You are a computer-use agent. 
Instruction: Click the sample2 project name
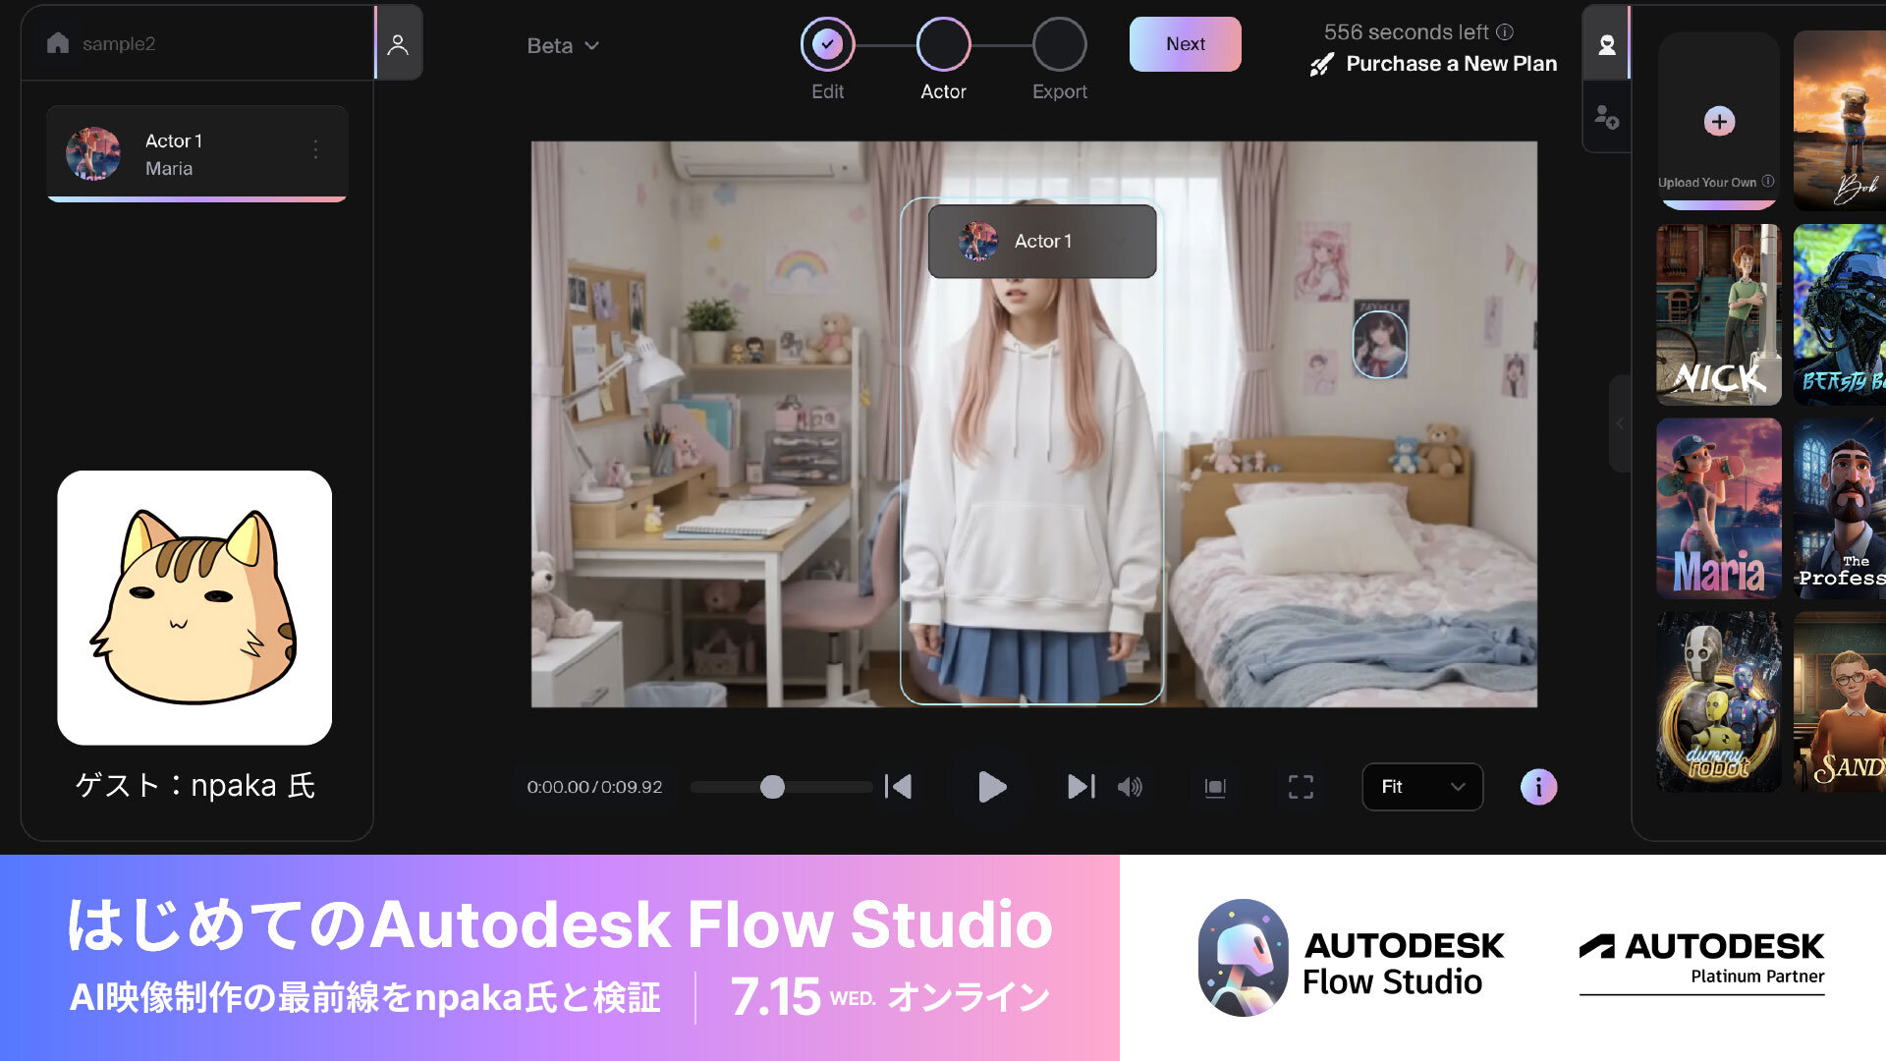[x=119, y=44]
